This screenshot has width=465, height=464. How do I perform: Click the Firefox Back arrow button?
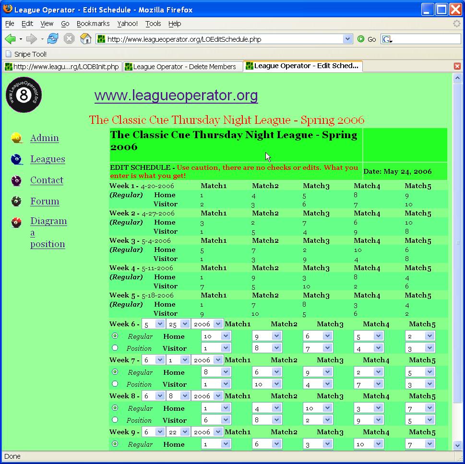[10, 39]
